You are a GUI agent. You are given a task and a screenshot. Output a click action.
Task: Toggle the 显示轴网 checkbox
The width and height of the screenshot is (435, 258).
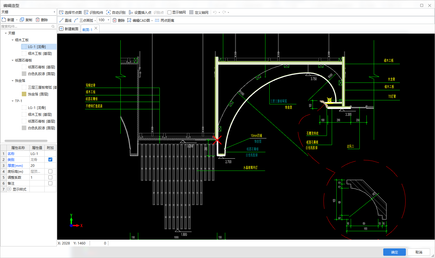(169, 12)
